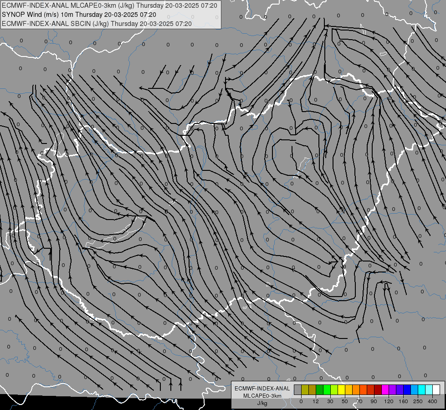
Task: Choose the white swatch at legend end
Action: 436,389
